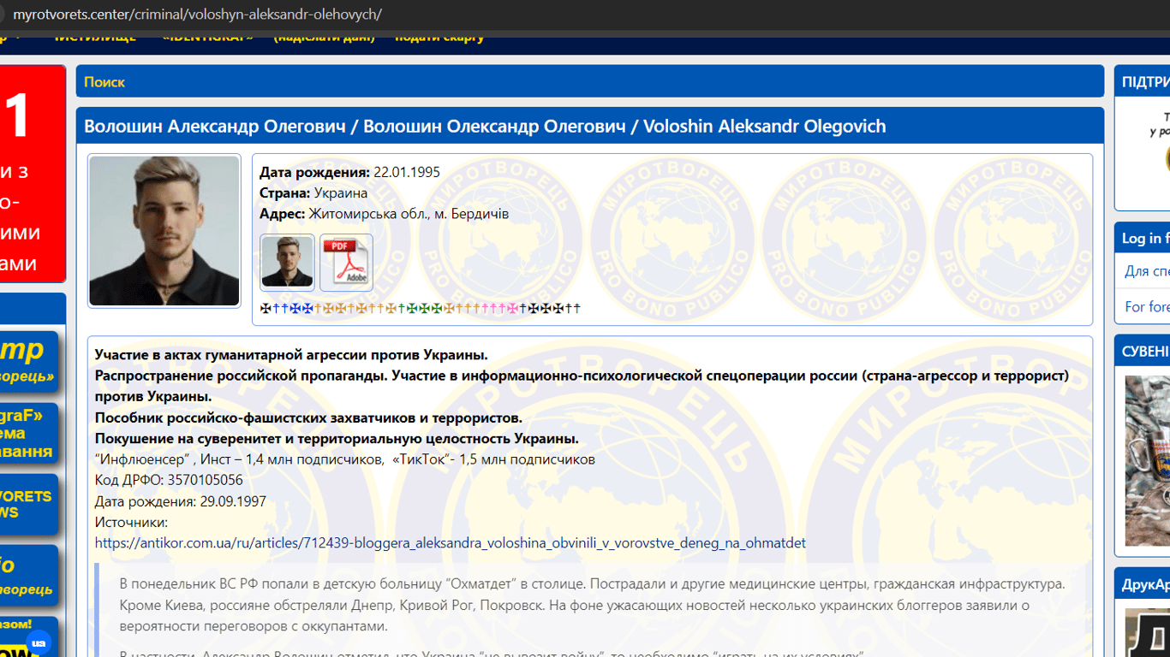Open the ДрукАрмія panel image
This screenshot has width=1170, height=657.
click(x=1148, y=633)
